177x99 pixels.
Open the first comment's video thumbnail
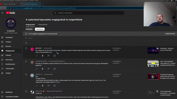click(153, 50)
